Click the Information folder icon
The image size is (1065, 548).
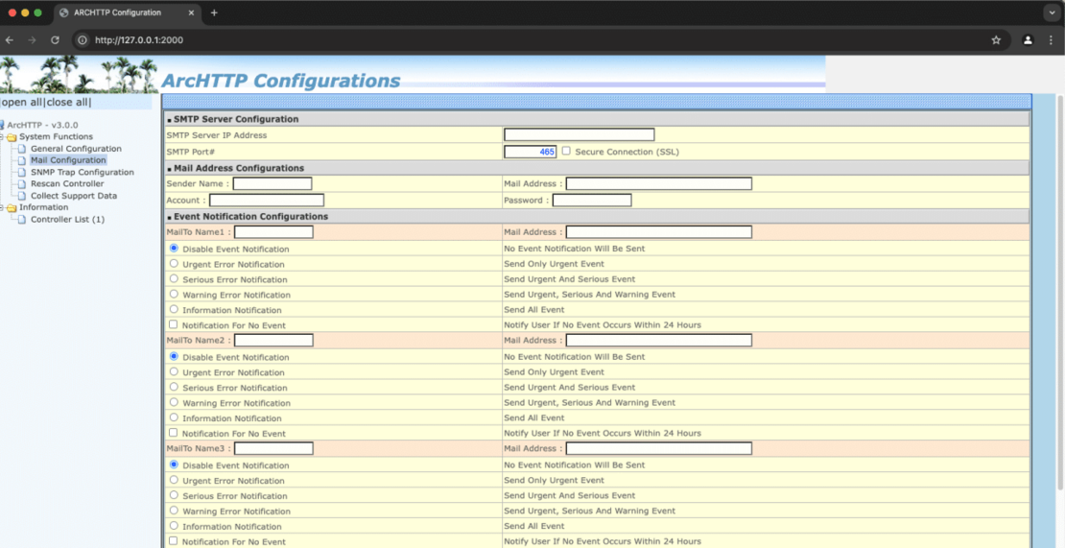pyautogui.click(x=12, y=207)
